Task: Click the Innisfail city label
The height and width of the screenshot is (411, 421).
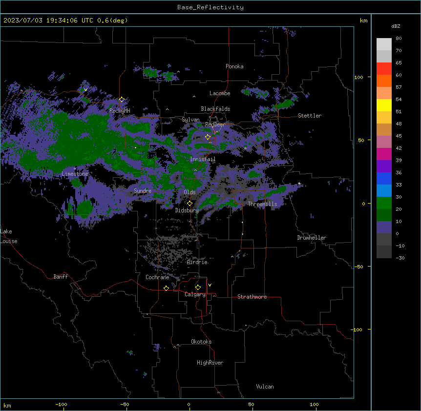Action: pyautogui.click(x=203, y=159)
